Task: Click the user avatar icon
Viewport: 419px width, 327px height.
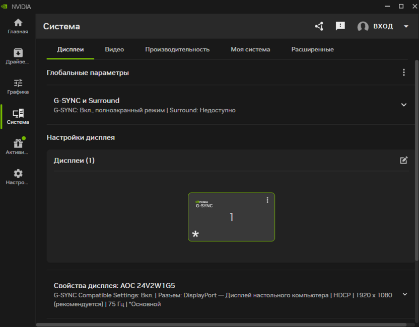Action: coord(363,27)
